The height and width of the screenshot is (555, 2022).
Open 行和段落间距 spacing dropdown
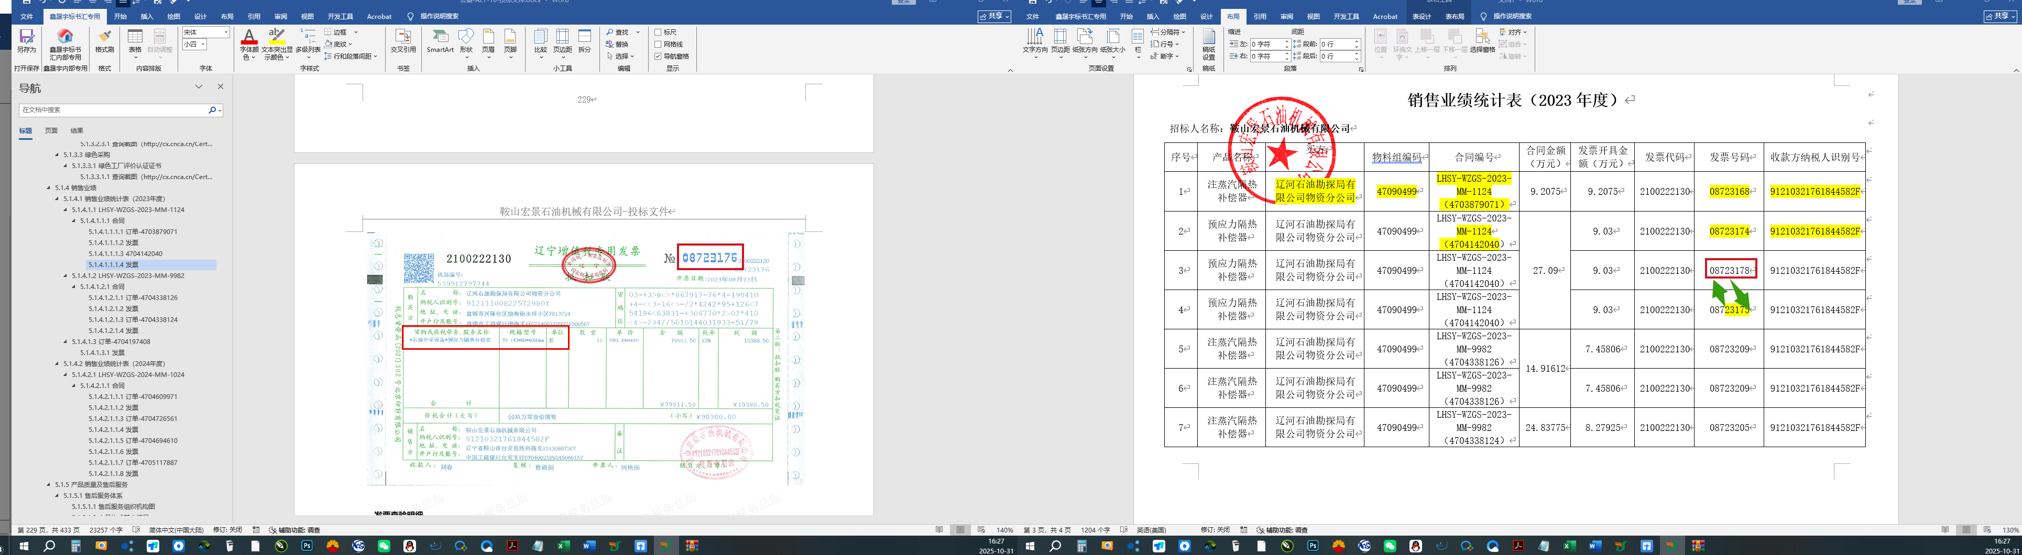point(351,57)
